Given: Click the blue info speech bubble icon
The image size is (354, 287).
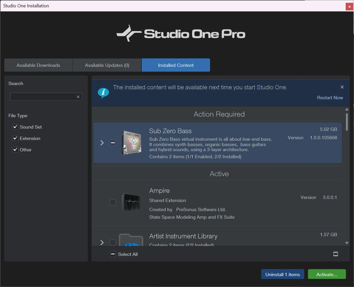Looking at the screenshot, I should coord(103,93).
